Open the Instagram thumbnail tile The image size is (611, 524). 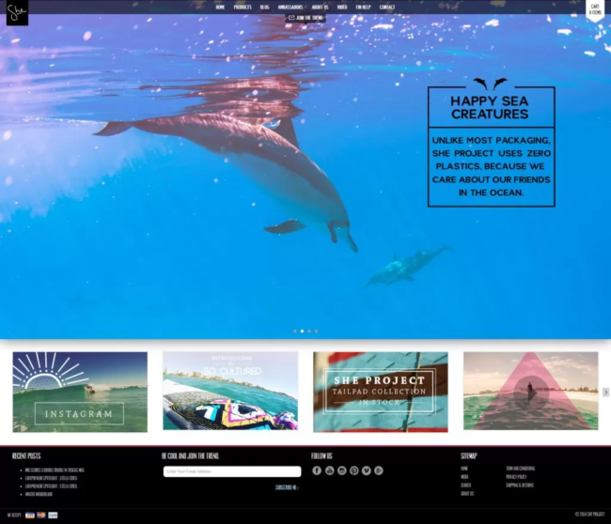[x=80, y=392]
